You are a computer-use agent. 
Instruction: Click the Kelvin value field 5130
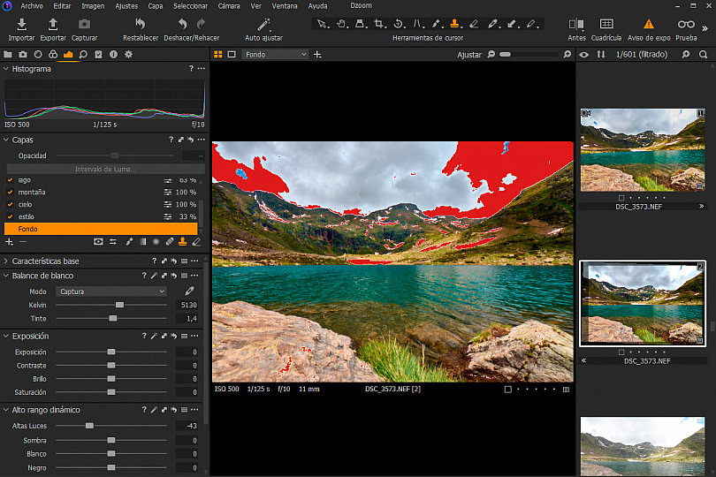click(x=188, y=305)
